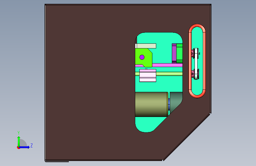
Task: Select the light green horizontal guide rod
Action: 169,74
